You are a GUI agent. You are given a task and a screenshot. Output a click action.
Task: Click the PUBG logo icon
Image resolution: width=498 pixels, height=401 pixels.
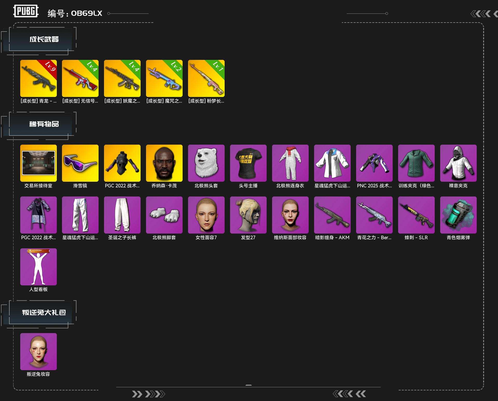(x=26, y=11)
